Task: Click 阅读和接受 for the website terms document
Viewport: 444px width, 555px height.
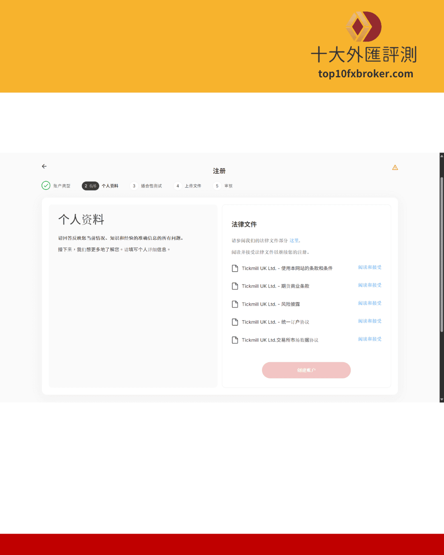Action: pyautogui.click(x=369, y=267)
